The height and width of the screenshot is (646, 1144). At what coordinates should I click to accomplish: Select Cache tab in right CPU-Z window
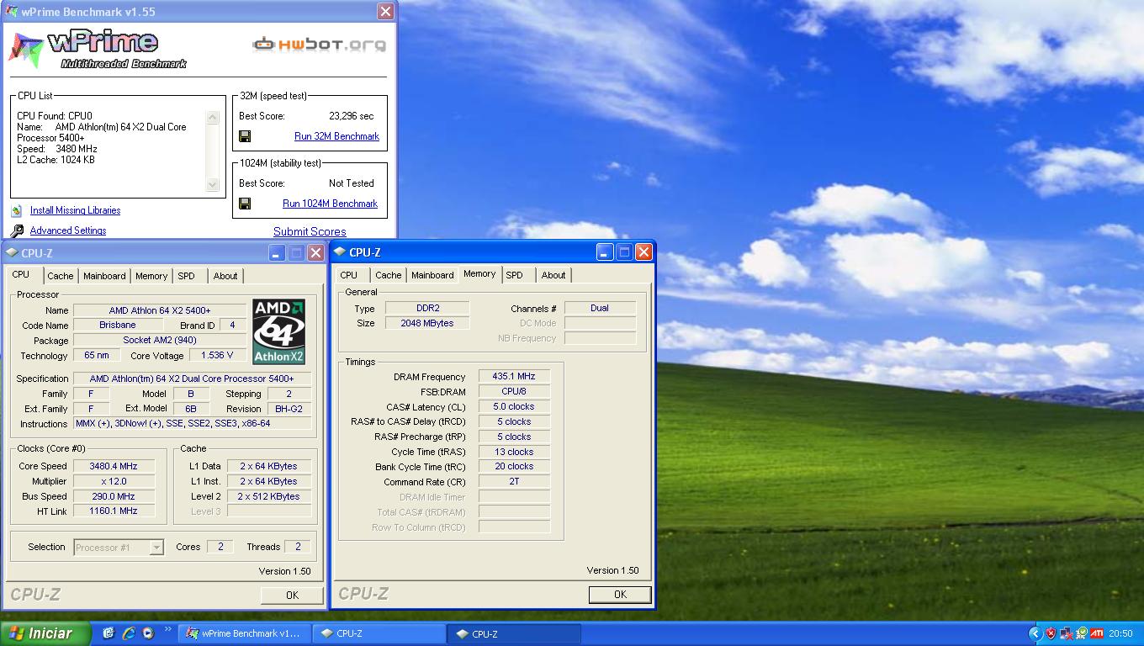point(389,275)
